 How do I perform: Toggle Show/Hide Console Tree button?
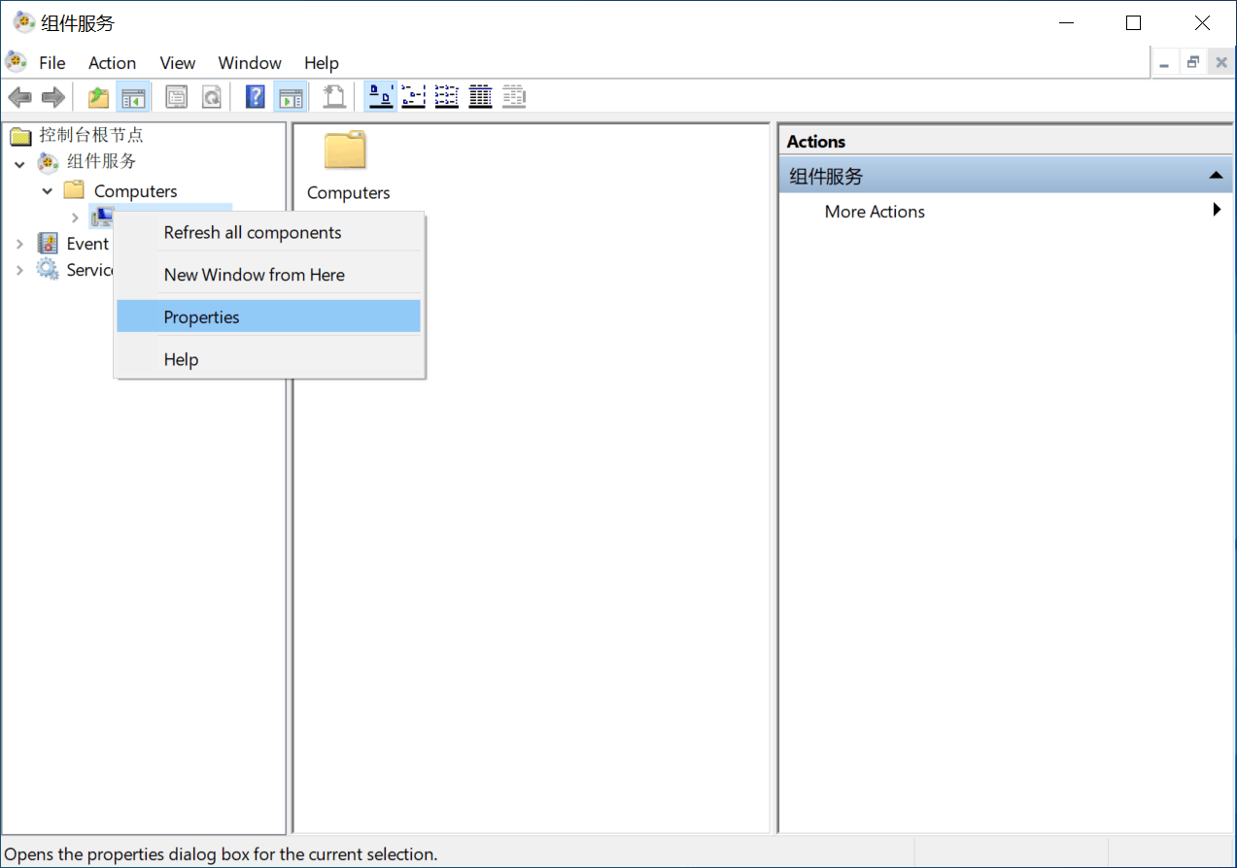[x=132, y=97]
